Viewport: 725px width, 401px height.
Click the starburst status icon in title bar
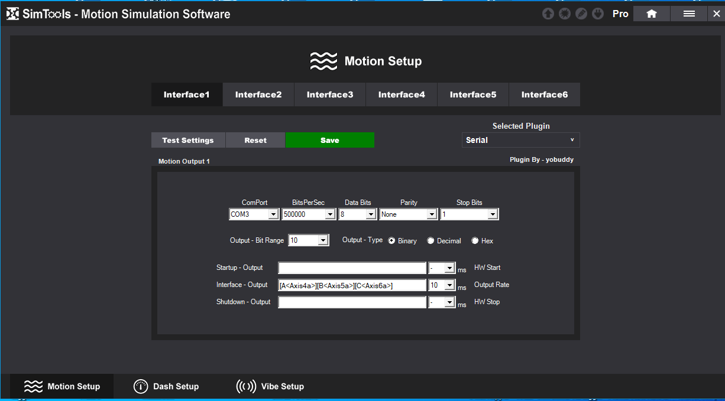(565, 14)
